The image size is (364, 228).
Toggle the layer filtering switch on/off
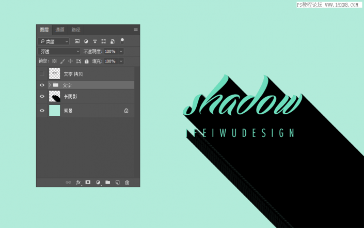(x=122, y=41)
